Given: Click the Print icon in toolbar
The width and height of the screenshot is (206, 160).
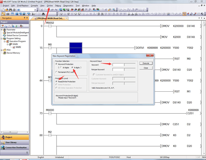Looking at the screenshot, I should tap(14, 10).
